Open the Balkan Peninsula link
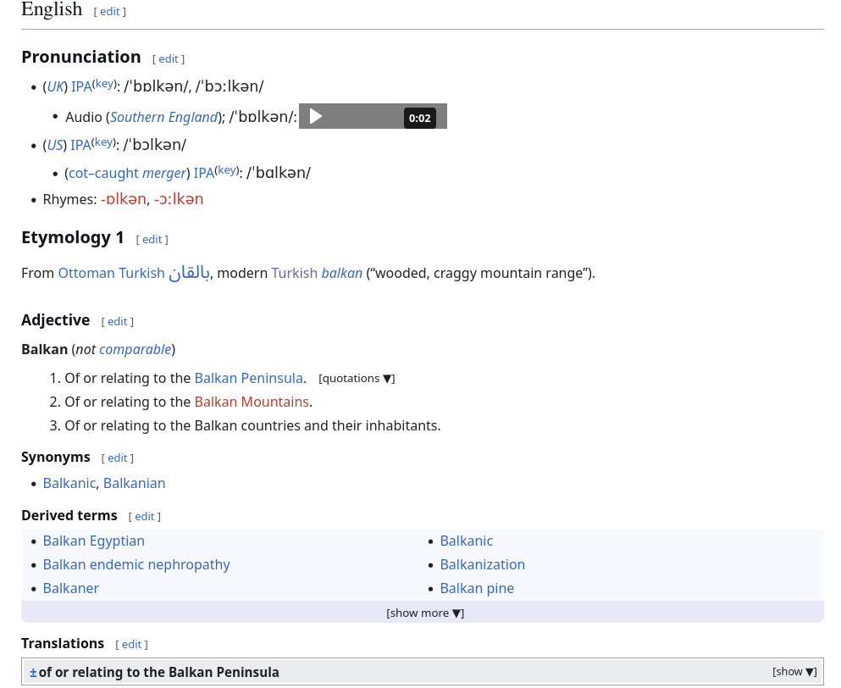Viewport: 841px width, 688px height. (x=248, y=379)
